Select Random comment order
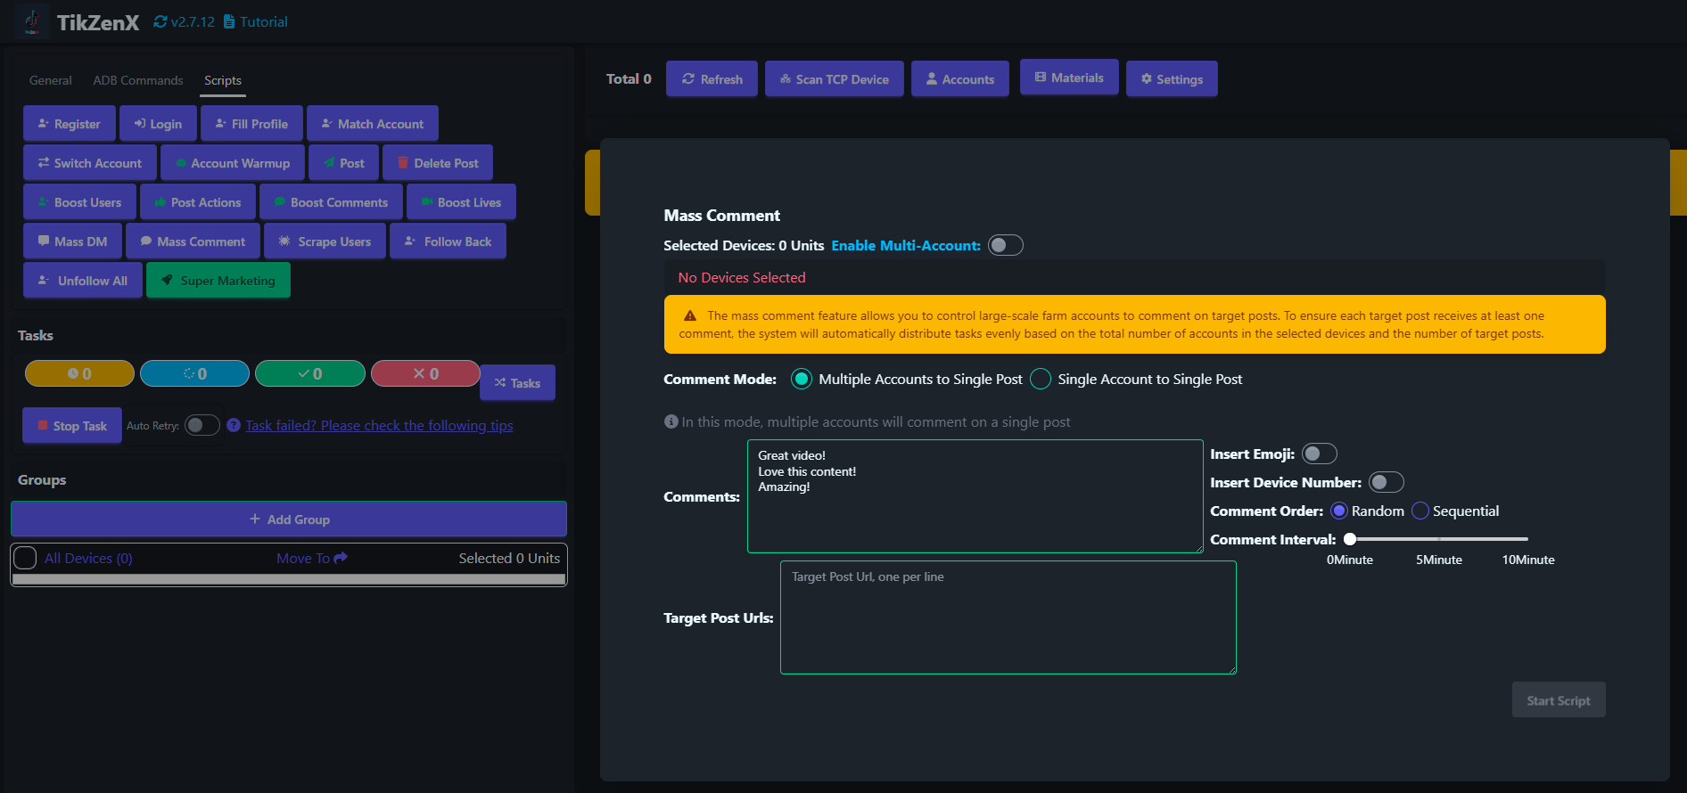Screen dimensions: 1687x793 point(1339,511)
